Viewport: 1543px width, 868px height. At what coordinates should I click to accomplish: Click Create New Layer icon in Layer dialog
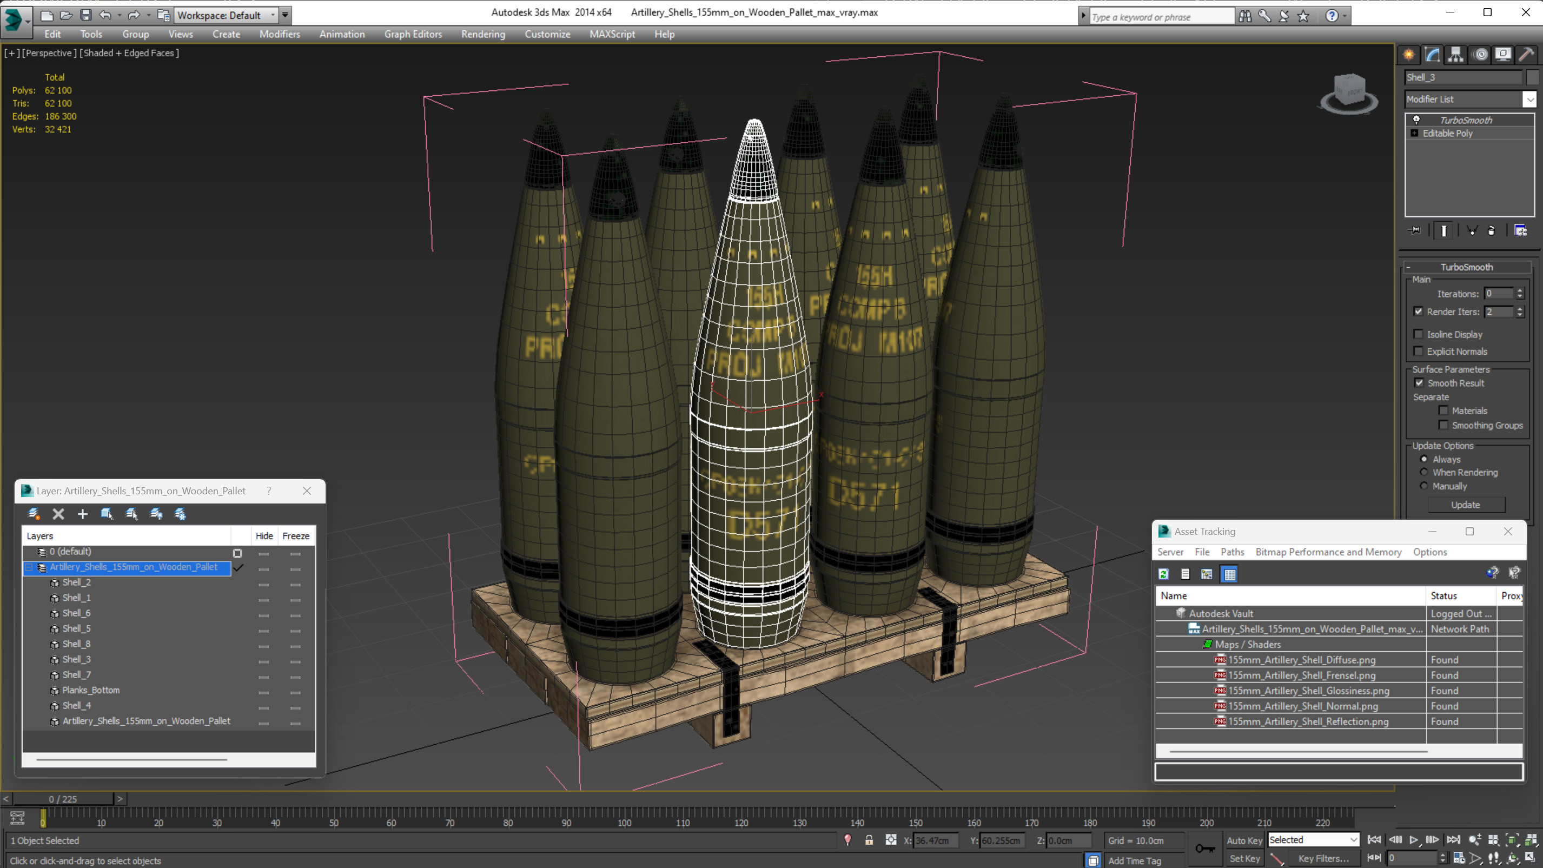pos(34,514)
